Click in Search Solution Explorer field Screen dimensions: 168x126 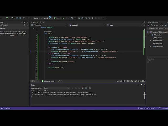tap(157, 29)
